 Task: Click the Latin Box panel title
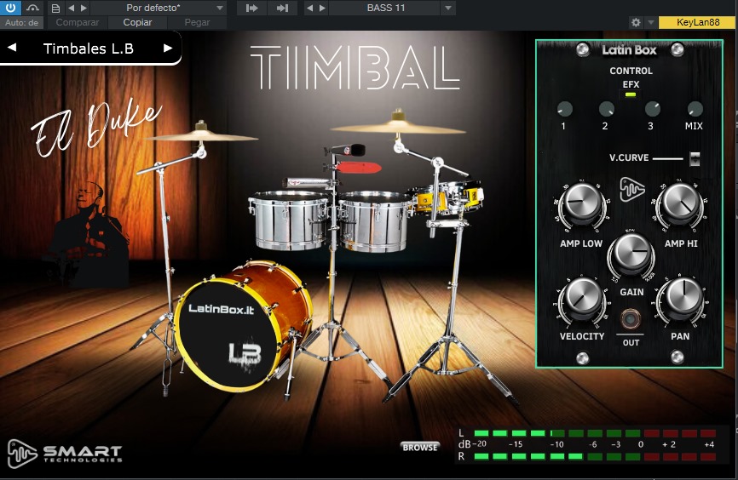click(629, 50)
